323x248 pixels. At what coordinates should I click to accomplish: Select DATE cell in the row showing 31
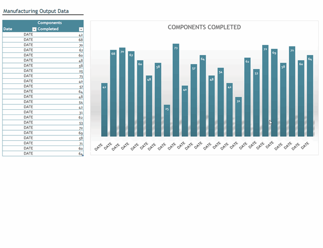point(20,112)
